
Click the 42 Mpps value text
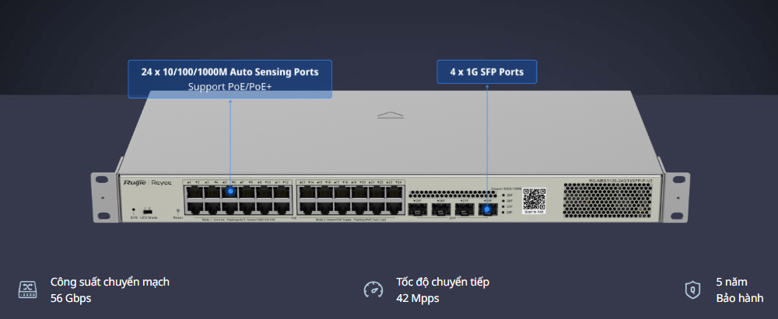point(418,298)
